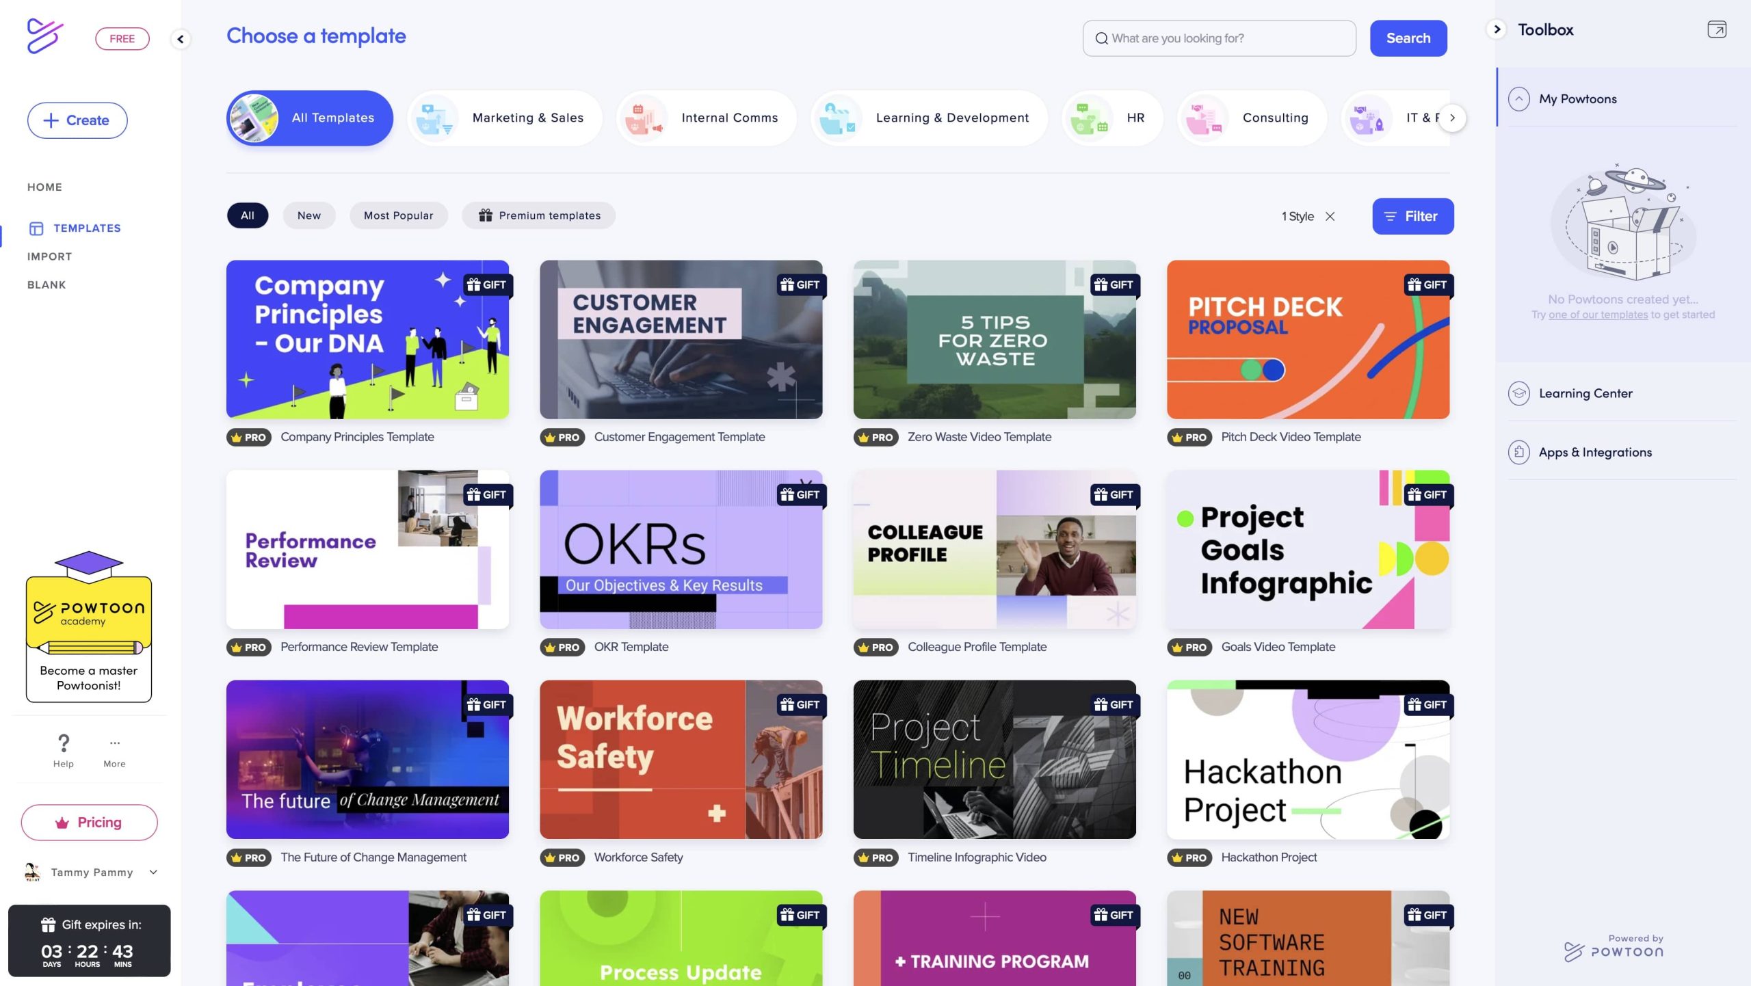The width and height of the screenshot is (1751, 986).
Task: Pop out the Toolbox panel icon
Action: (x=1716, y=29)
